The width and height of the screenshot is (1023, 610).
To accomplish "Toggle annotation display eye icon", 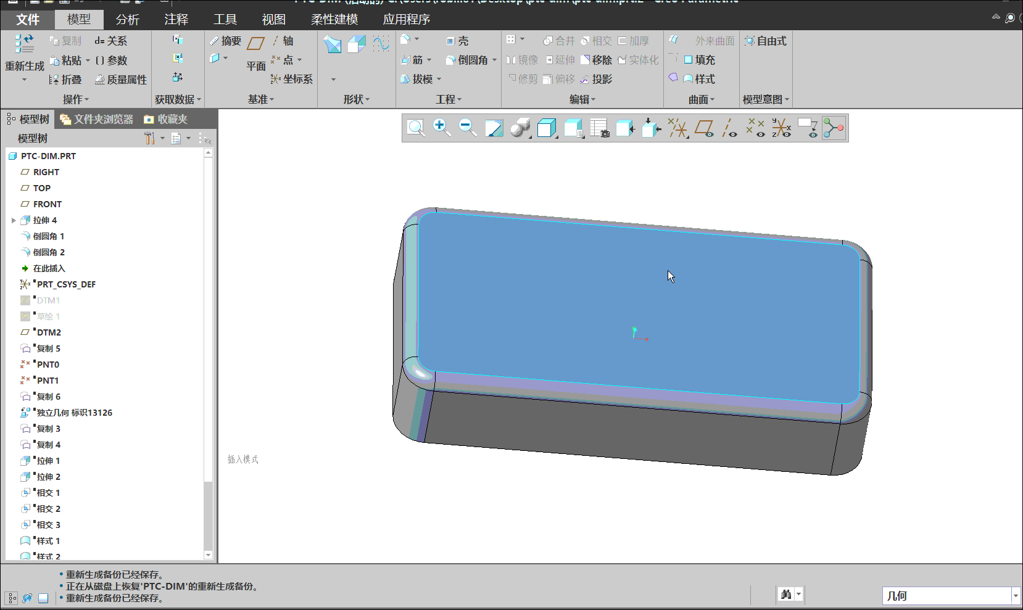I will coord(807,128).
